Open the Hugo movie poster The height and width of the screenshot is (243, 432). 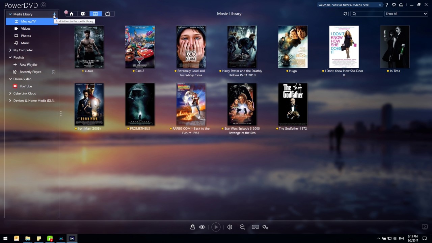pyautogui.click(x=293, y=47)
